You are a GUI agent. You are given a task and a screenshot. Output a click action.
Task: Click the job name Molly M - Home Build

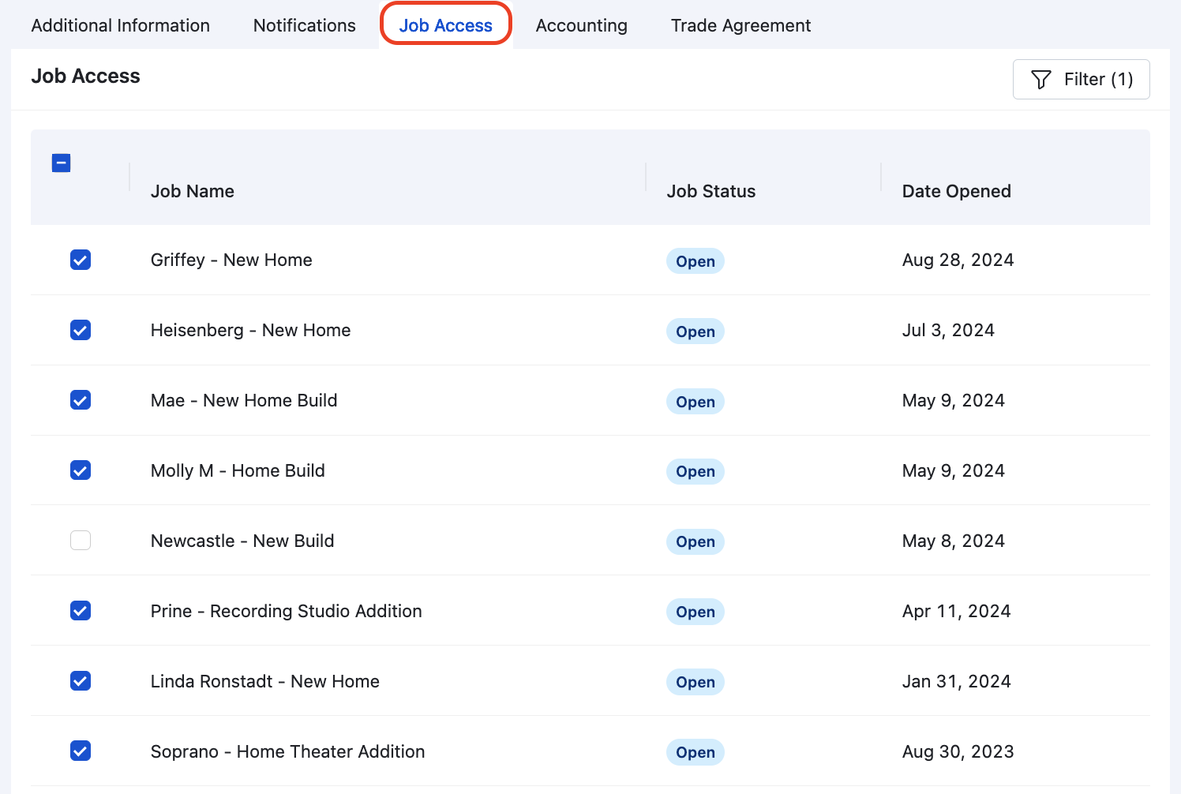pos(238,470)
